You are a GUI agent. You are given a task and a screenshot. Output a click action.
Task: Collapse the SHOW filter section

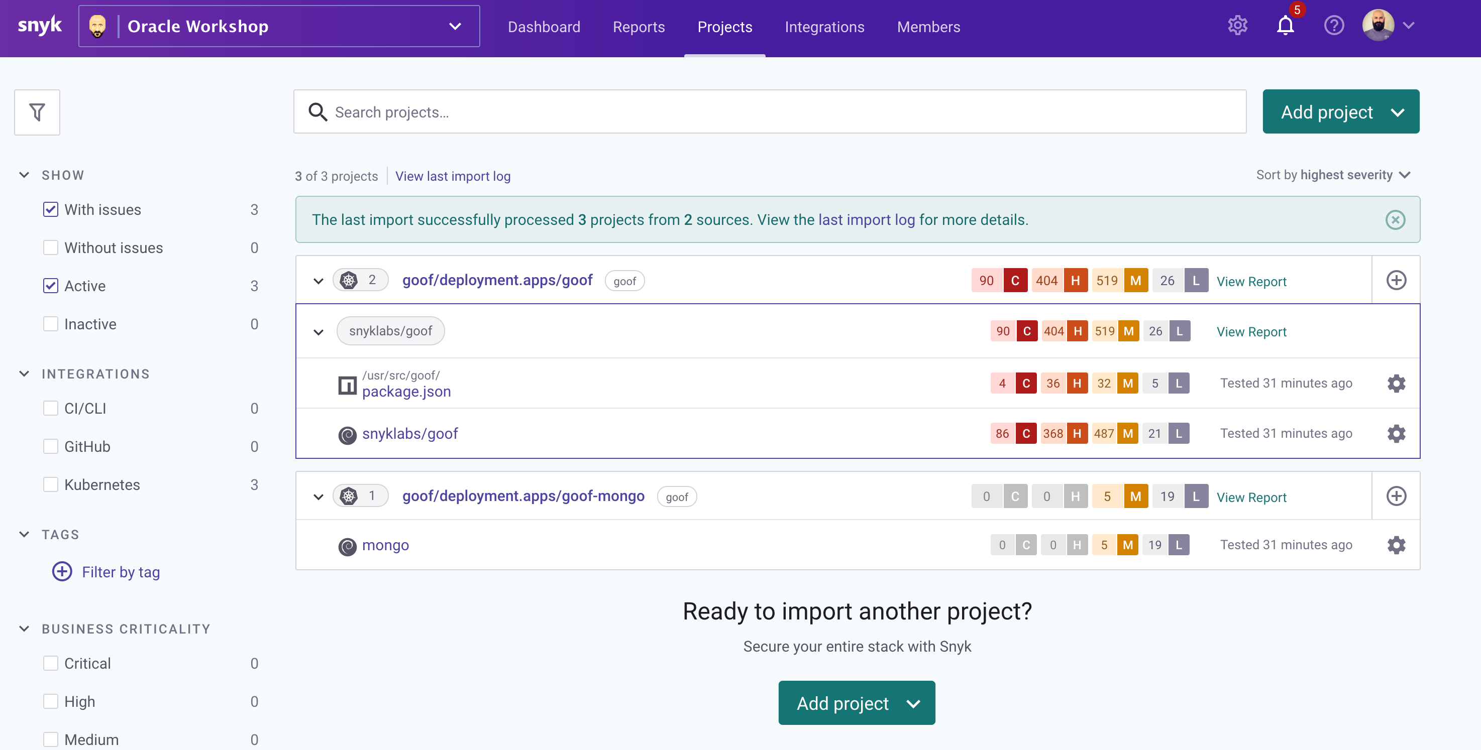click(24, 175)
